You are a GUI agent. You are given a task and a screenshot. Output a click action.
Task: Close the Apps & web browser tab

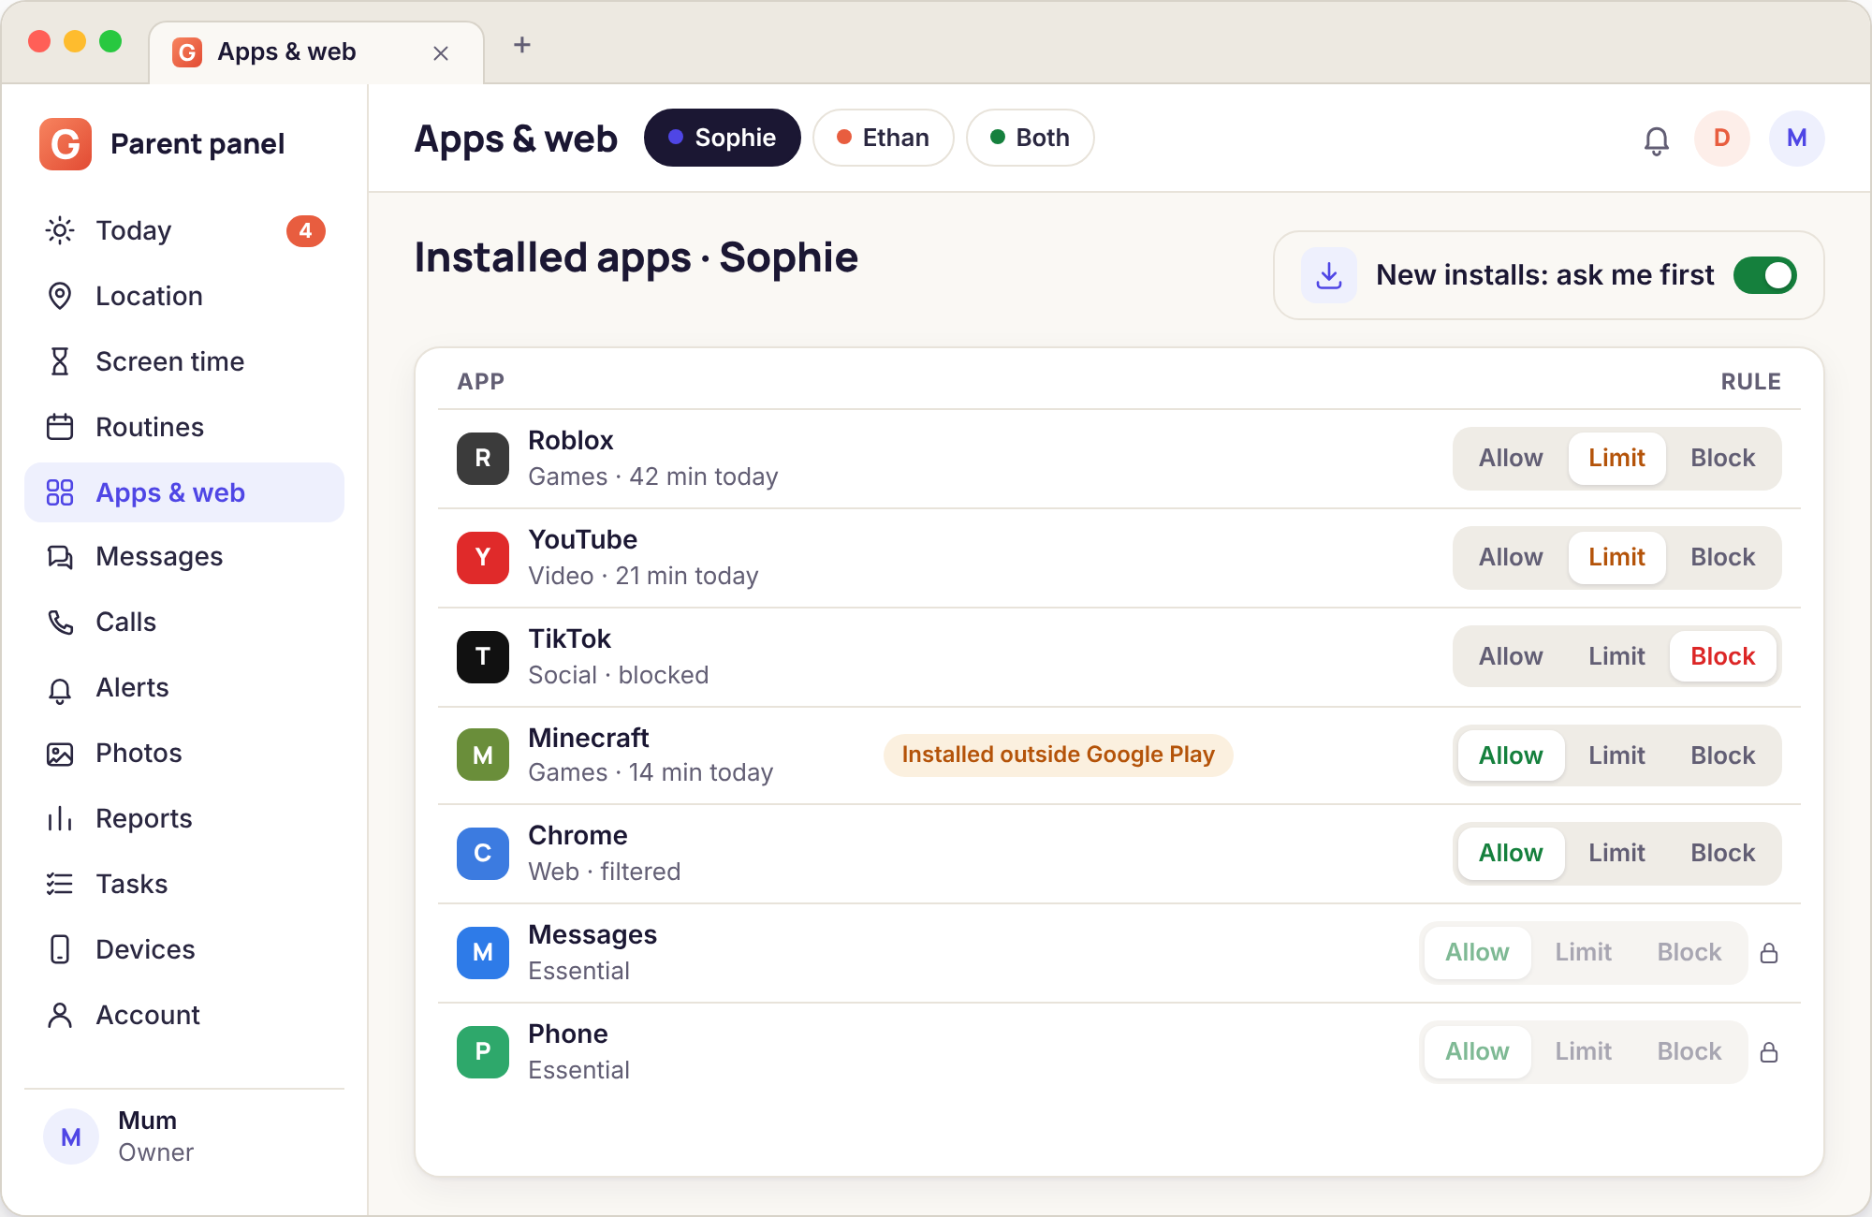(441, 53)
